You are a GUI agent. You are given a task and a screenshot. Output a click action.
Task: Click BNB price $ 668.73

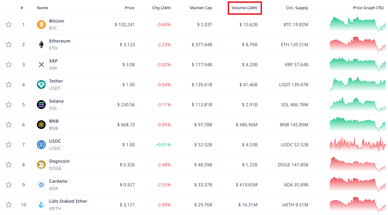point(126,125)
